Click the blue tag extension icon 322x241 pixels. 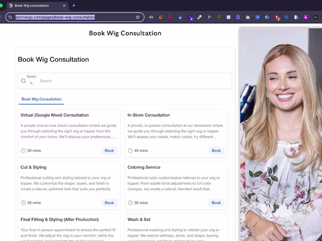[x=286, y=17]
